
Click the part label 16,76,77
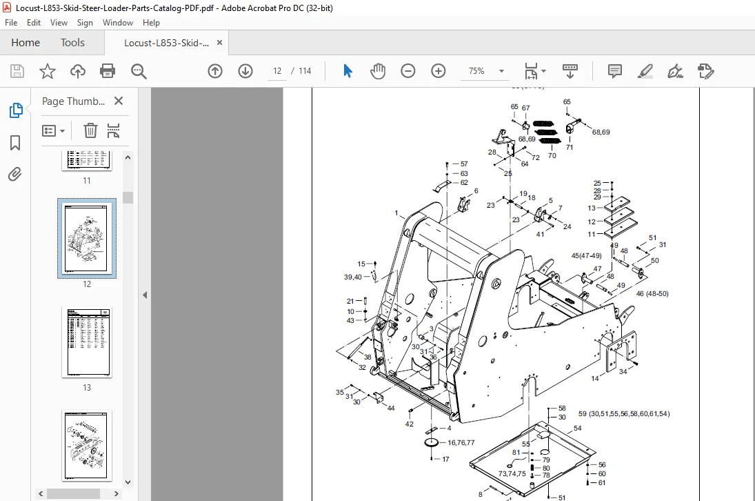pyautogui.click(x=461, y=442)
